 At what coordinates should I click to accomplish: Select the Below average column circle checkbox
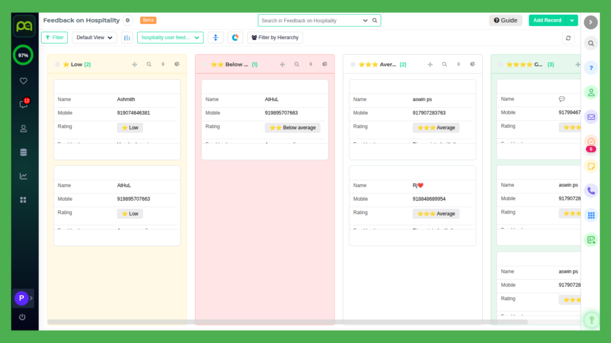205,64
